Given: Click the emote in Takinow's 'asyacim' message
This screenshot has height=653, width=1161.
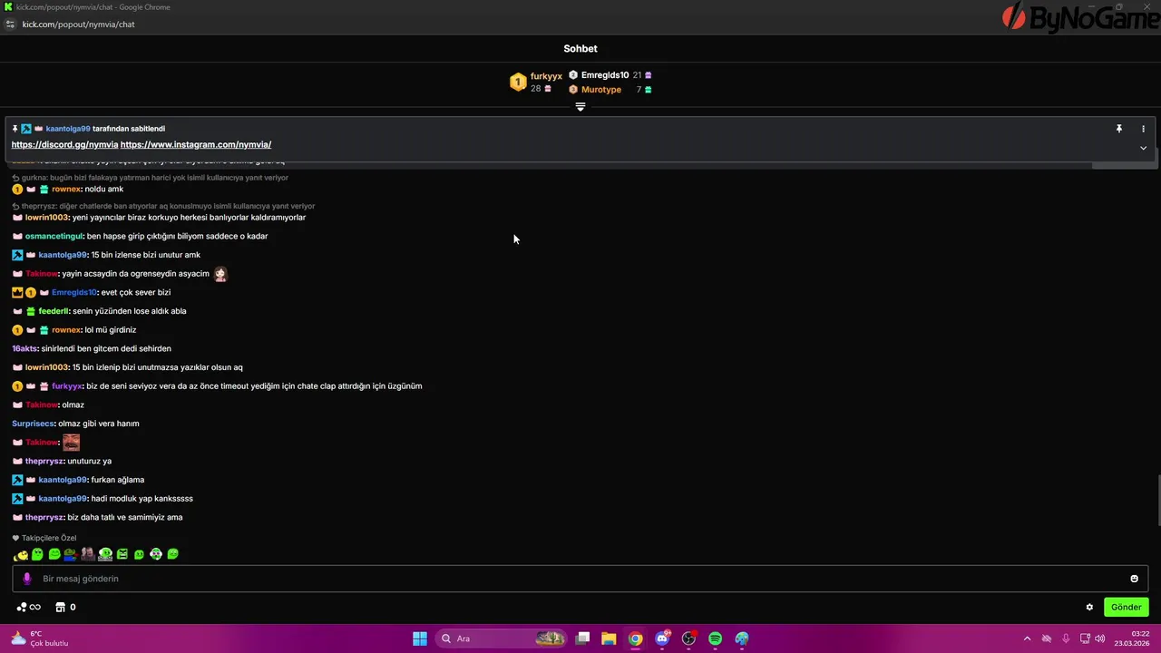Looking at the screenshot, I should [220, 274].
